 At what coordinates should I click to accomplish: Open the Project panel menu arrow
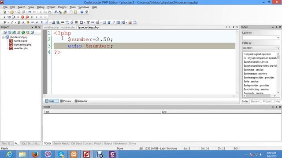32,27
